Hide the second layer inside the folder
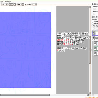Viewport: 98px width, 98px height. pyautogui.click(x=95, y=48)
